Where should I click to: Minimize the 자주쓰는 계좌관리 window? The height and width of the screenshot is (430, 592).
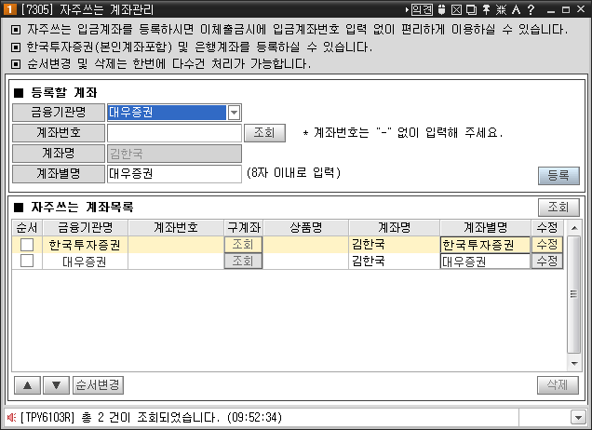click(551, 10)
